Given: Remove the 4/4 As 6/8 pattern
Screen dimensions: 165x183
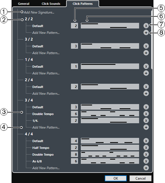Looking at the screenshot, I should click(146, 161).
